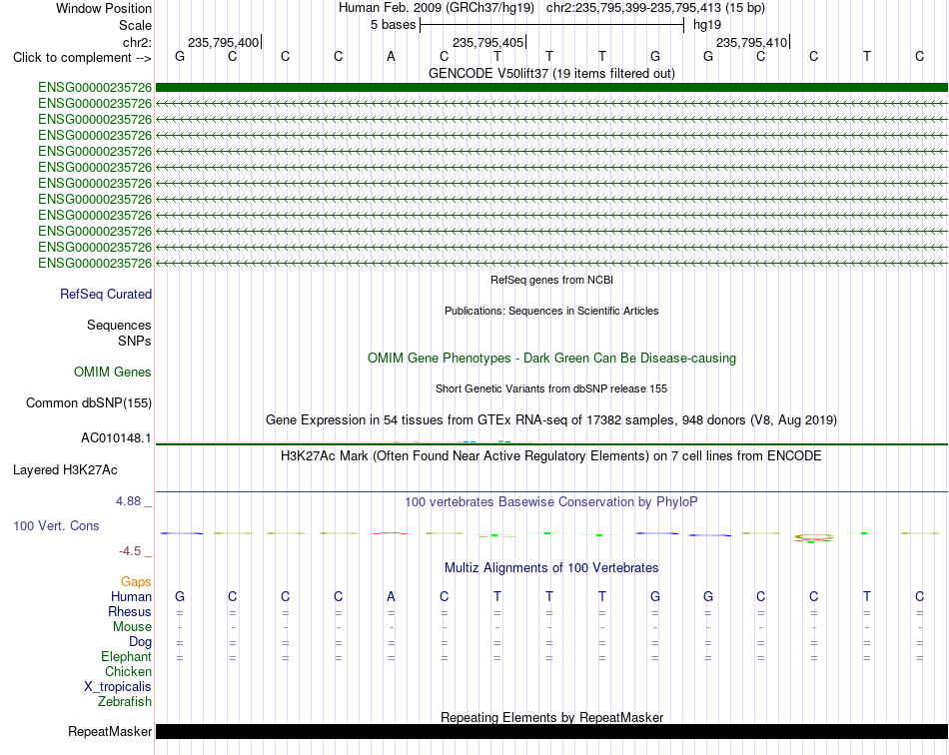Screen dimensions: 949x755
Task: Click the solid green GENCODE exon bar
Action: tap(551, 88)
